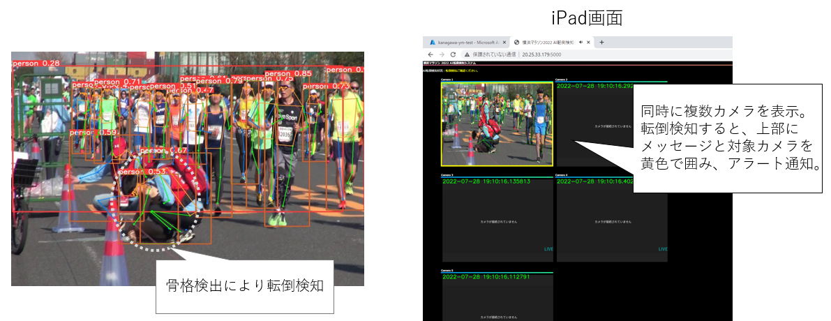The image size is (831, 321).
Task: Click the 横浜マラソン 2022 system page title
Action: click(x=449, y=63)
